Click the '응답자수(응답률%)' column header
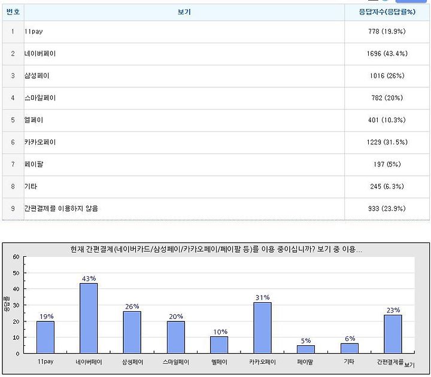Viewport: 431px width, 377px height. point(387,12)
